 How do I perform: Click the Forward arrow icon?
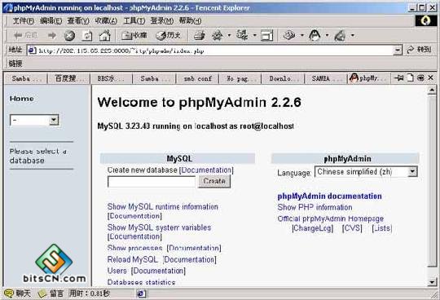click(52, 35)
